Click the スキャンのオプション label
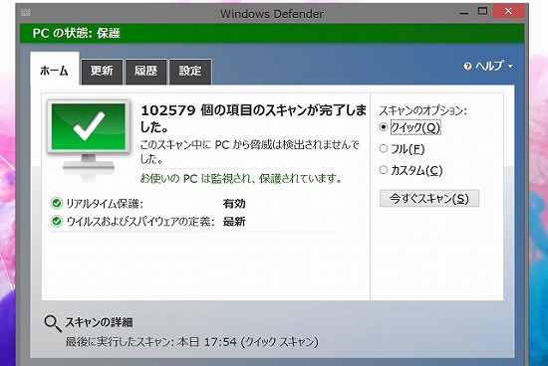Image resolution: width=548 pixels, height=366 pixels. [422, 110]
